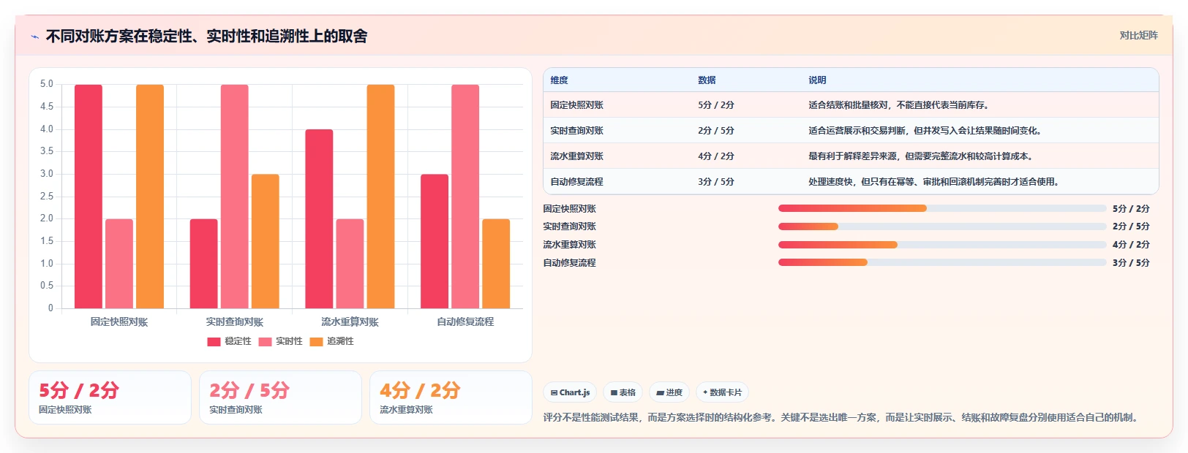The height and width of the screenshot is (453, 1188).
Task: Click the 实时查询对账 chart axis label
Action: point(235,322)
